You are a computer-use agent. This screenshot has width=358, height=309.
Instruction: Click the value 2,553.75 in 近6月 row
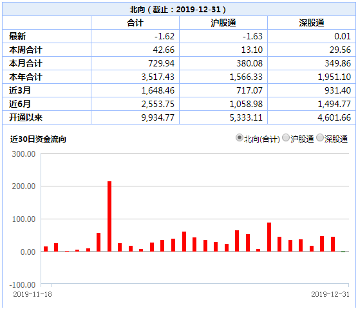coord(158,104)
